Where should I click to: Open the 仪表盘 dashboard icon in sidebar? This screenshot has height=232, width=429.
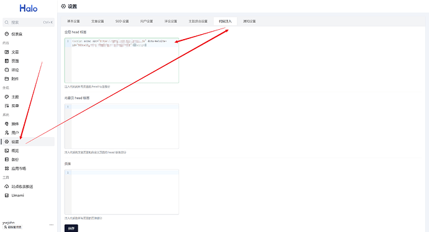(x=7, y=34)
